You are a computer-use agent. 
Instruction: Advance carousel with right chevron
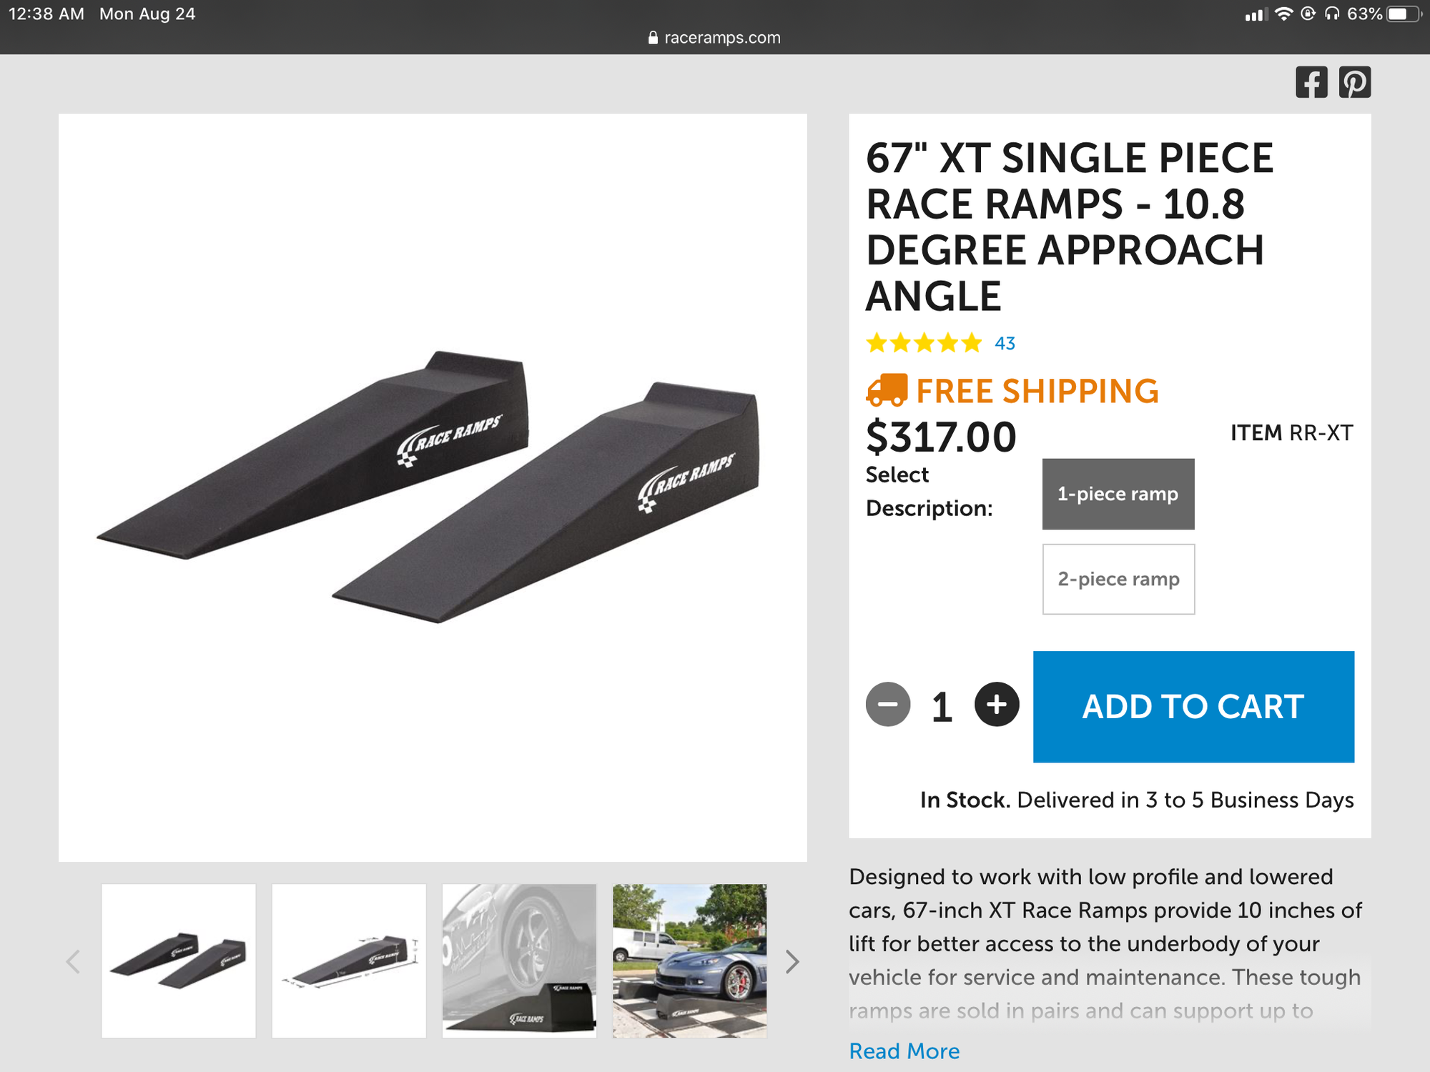[791, 961]
